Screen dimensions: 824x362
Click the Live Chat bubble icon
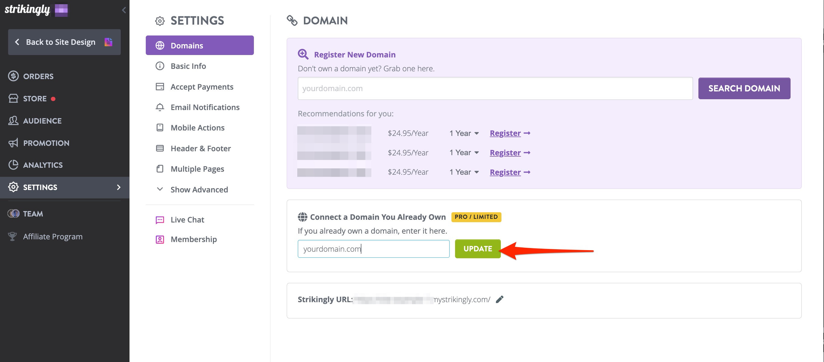tap(160, 220)
